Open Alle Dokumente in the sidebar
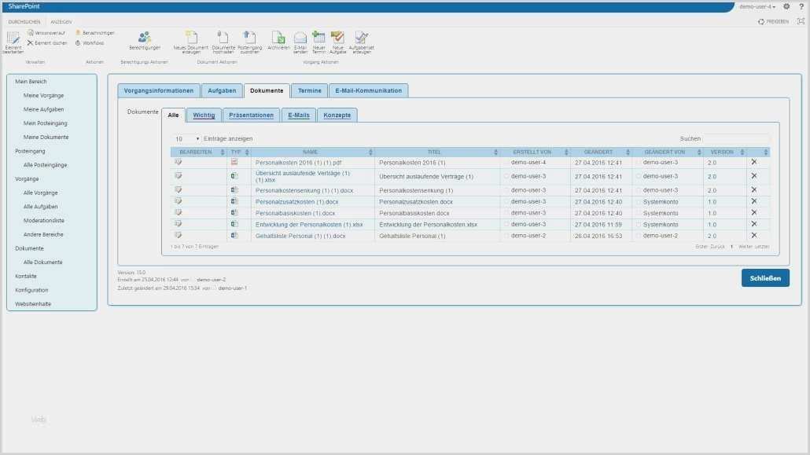Viewport: 810px width, 455px height. [42, 262]
